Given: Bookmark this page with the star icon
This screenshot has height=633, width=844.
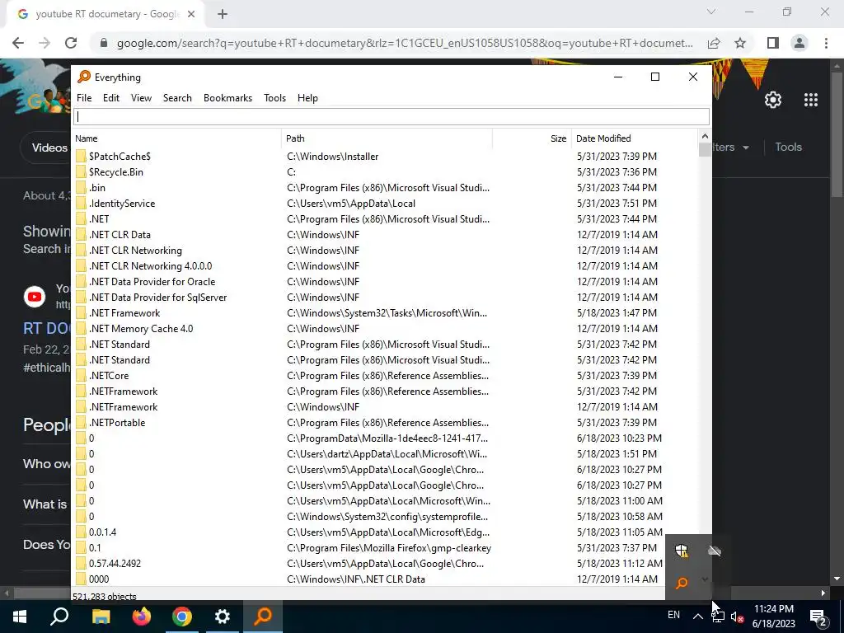Looking at the screenshot, I should point(740,43).
